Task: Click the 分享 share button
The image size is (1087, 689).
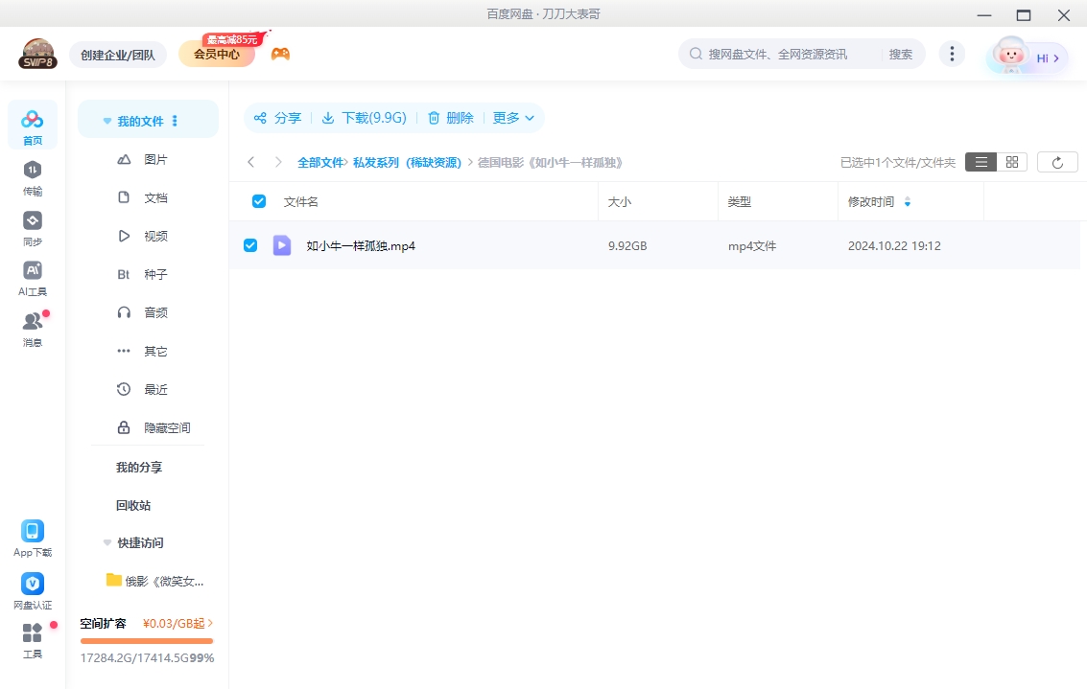Action: click(x=277, y=117)
